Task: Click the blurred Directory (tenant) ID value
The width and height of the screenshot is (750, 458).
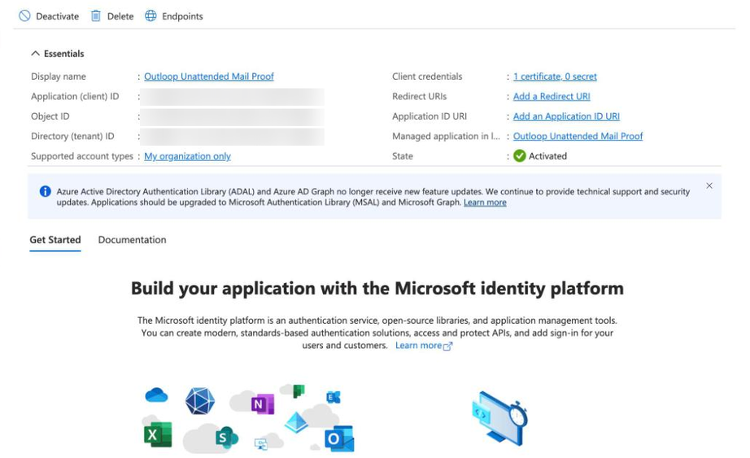Action: (233, 137)
